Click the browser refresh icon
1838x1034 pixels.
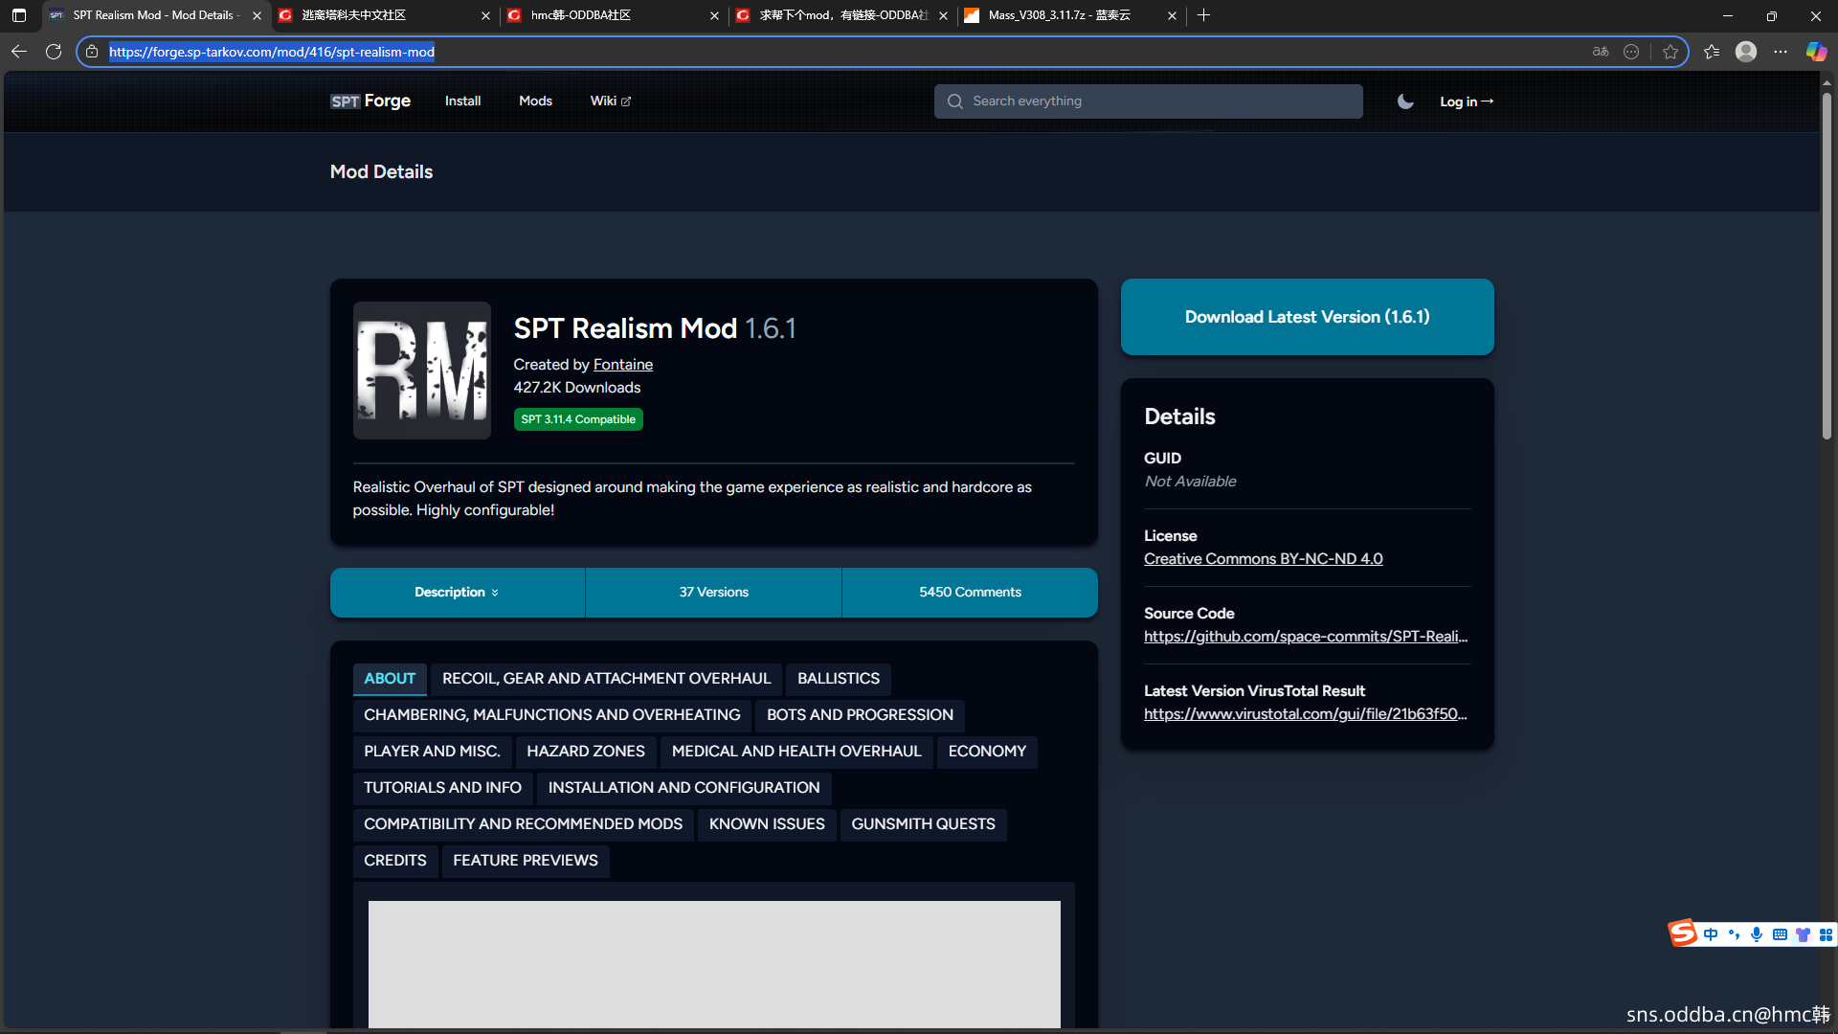tap(54, 52)
